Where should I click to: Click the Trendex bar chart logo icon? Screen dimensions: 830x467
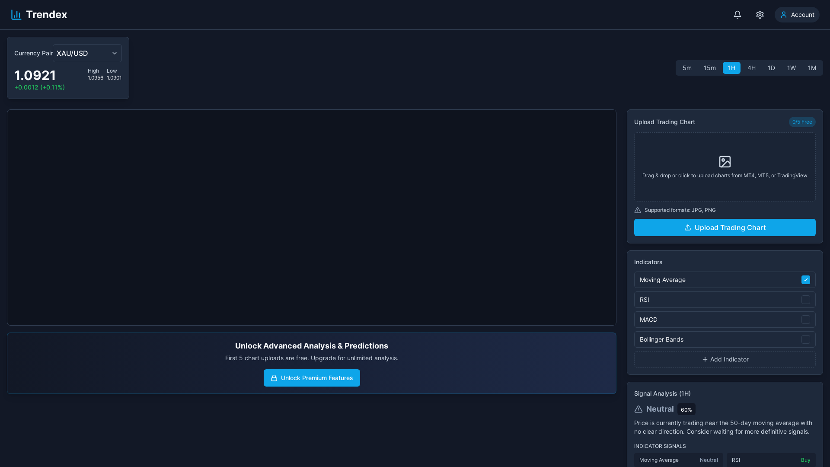(16, 14)
